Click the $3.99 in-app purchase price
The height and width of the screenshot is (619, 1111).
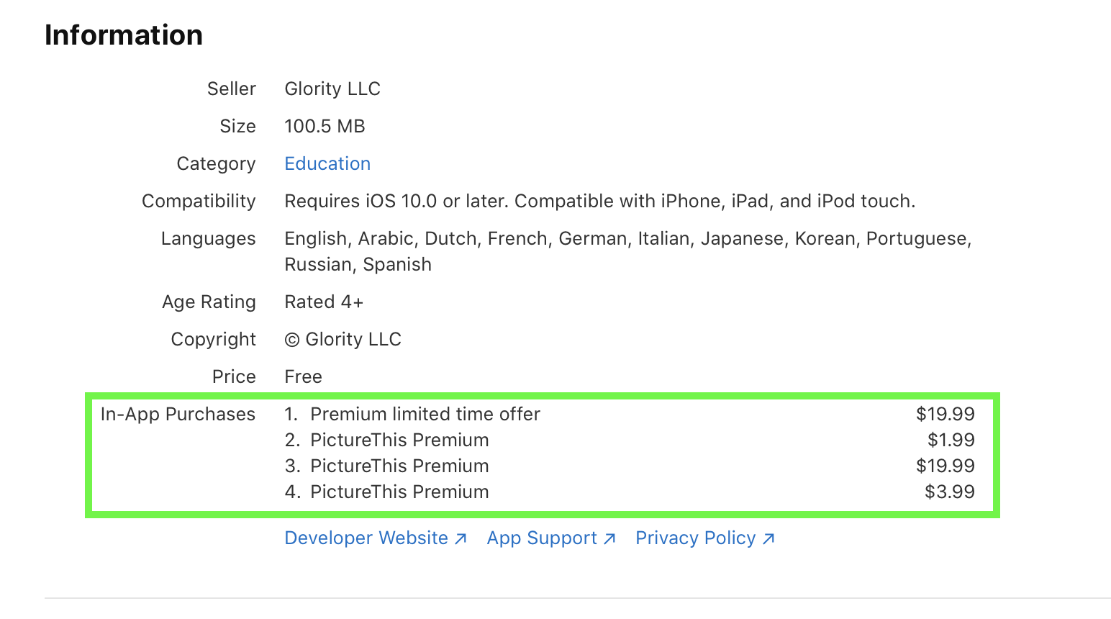(949, 492)
